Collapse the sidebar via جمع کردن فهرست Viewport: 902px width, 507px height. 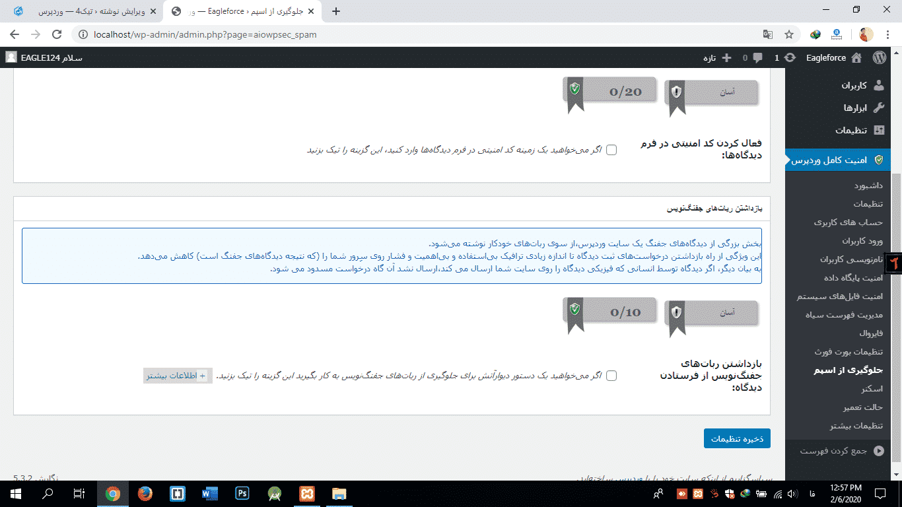click(838, 451)
